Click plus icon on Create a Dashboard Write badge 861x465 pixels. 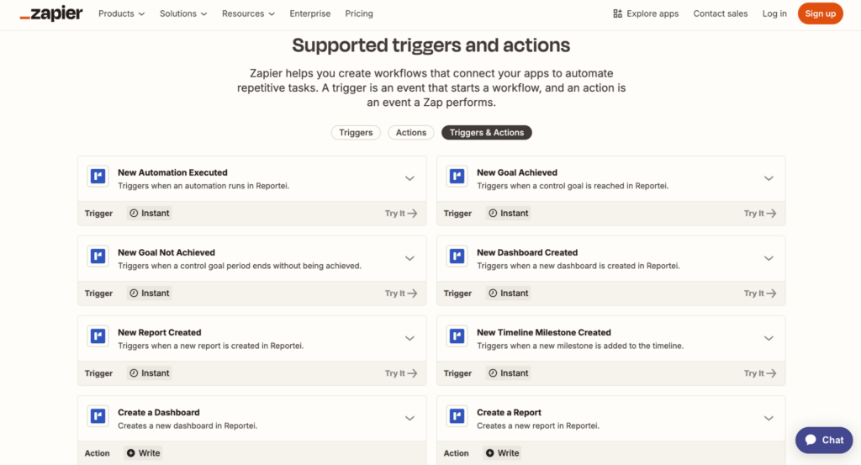[130, 453]
